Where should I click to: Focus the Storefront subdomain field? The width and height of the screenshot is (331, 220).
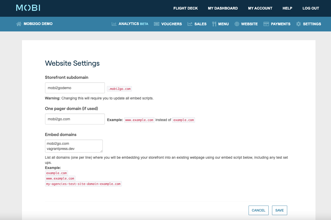click(75, 88)
